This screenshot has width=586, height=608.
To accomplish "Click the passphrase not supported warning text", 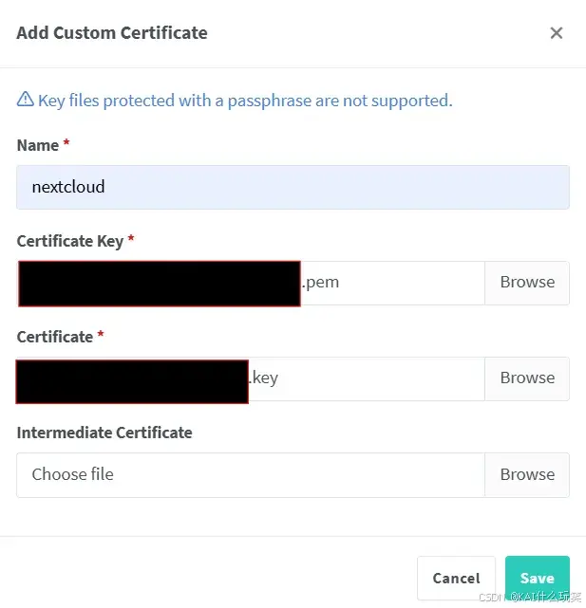I will (245, 101).
